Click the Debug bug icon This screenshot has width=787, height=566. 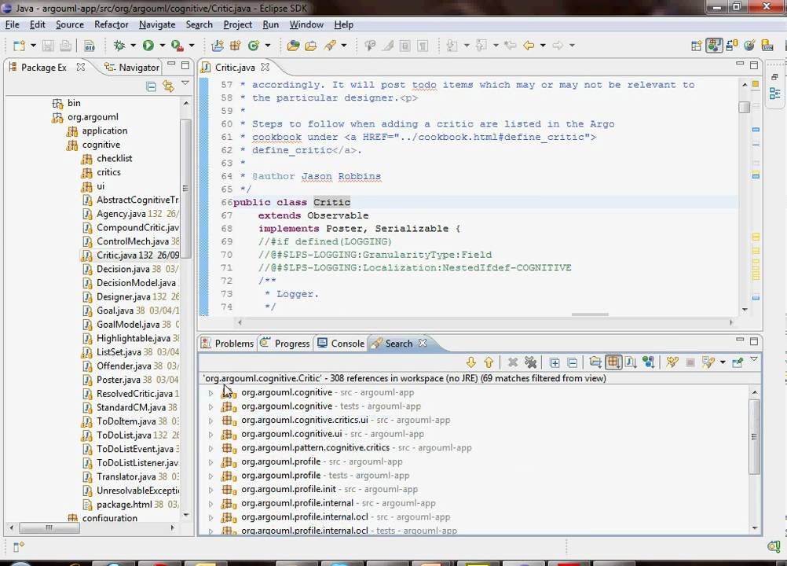(119, 46)
